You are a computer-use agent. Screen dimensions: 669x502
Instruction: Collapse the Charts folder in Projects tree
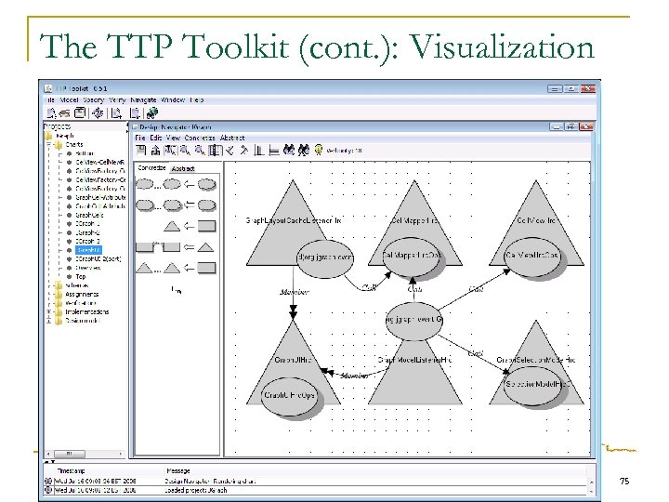tap(49, 144)
